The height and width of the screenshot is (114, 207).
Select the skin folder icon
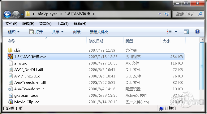coord(10,50)
